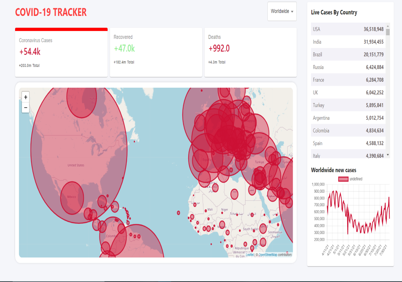Screen dimensions: 402x282
Task: Select the Recovered card
Action: click(x=156, y=53)
